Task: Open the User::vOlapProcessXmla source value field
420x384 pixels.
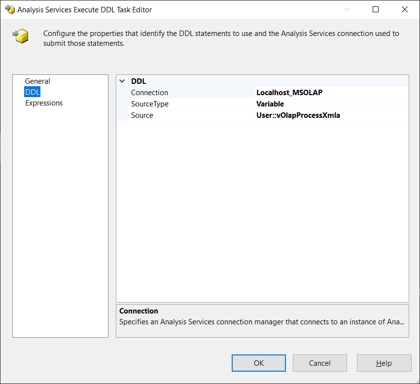Action: (x=331, y=115)
